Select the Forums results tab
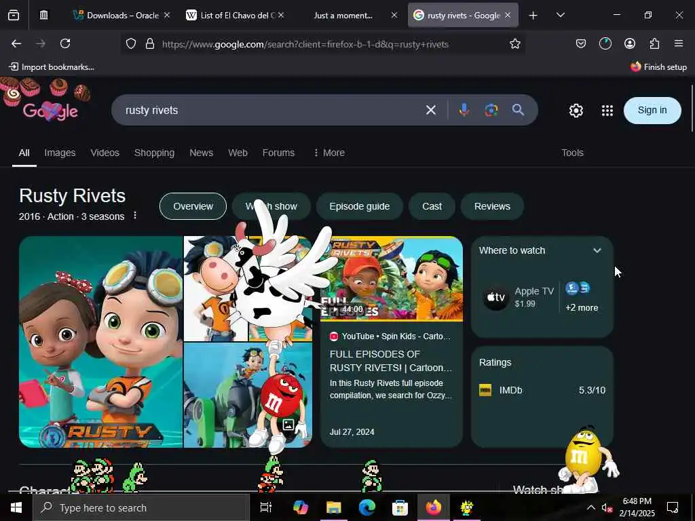 coord(278,153)
